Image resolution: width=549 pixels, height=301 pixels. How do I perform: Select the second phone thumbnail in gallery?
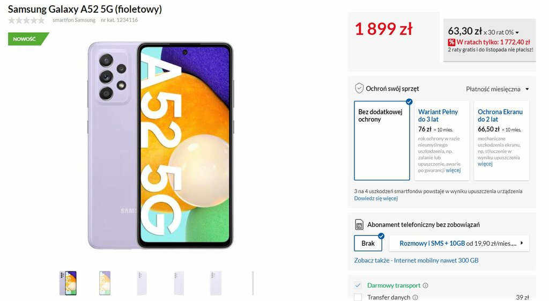tap(105, 283)
